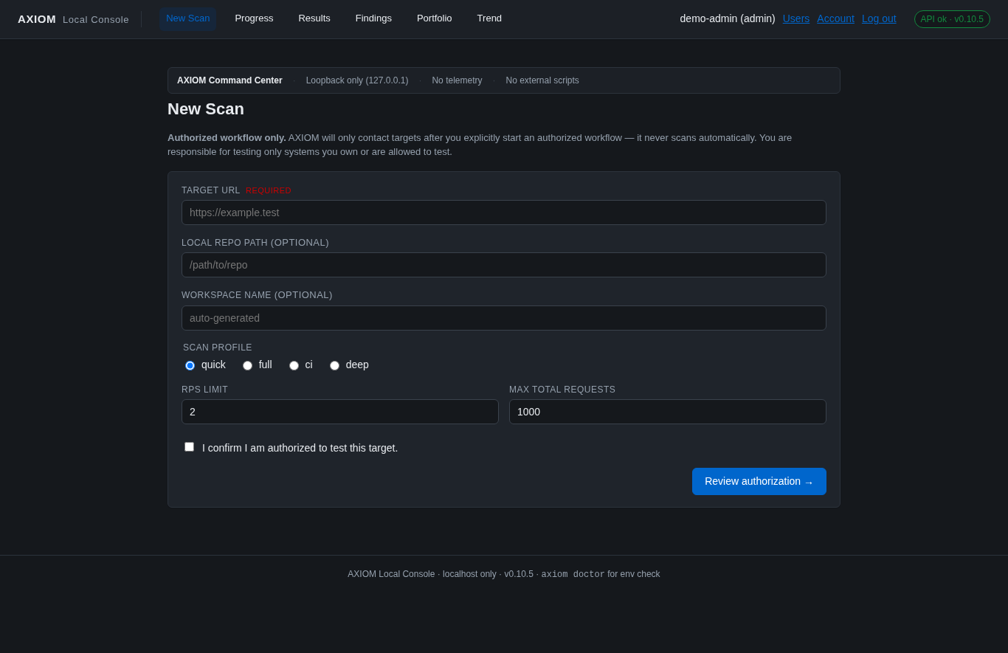Open the Users link
The height and width of the screenshot is (653, 1008).
796,18
